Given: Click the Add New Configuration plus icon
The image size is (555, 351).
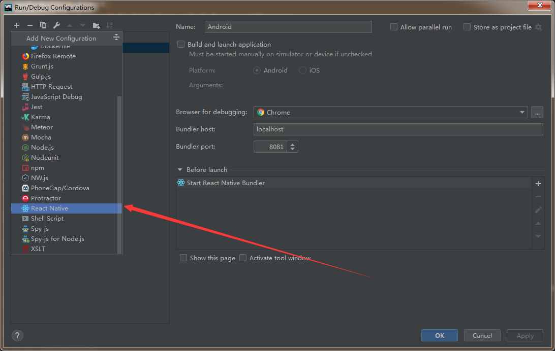Looking at the screenshot, I should pos(17,25).
